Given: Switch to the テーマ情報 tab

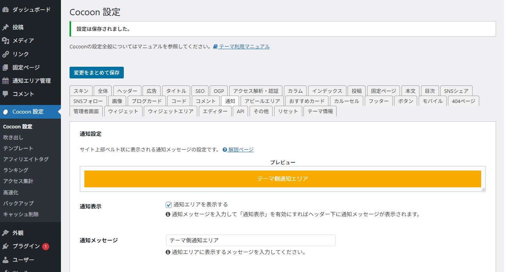Looking at the screenshot, I should coord(320,111).
